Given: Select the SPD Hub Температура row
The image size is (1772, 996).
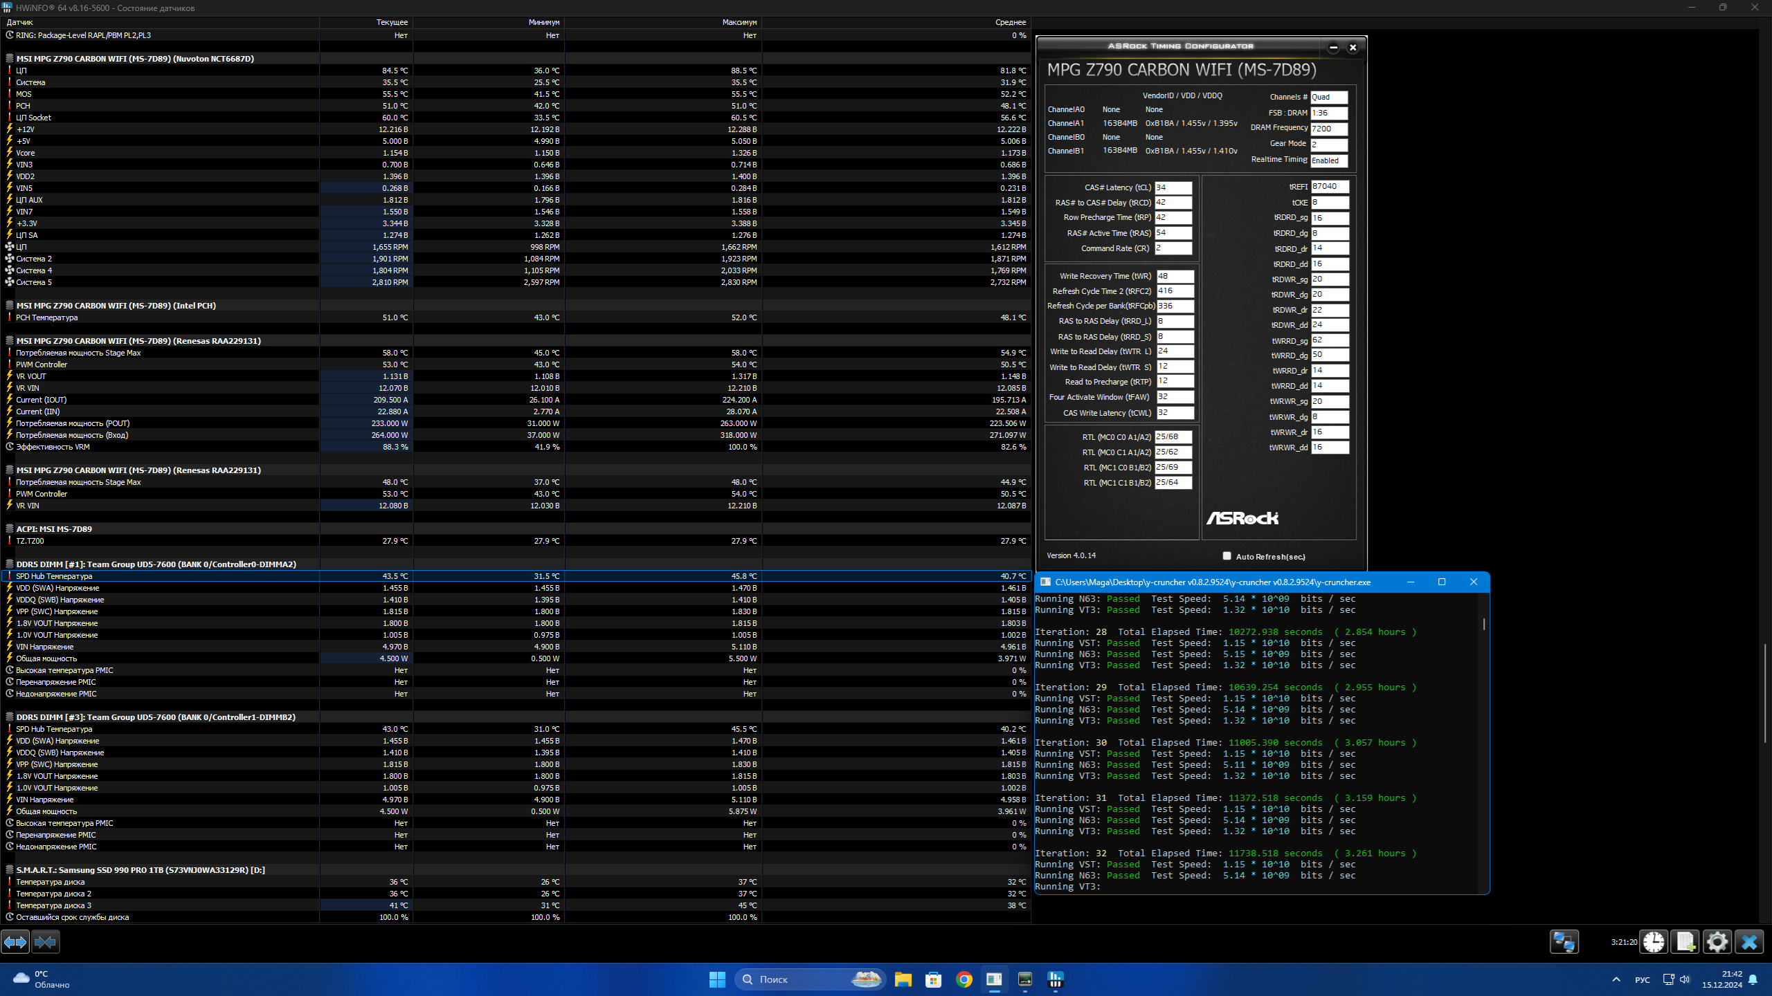Looking at the screenshot, I should point(54,576).
